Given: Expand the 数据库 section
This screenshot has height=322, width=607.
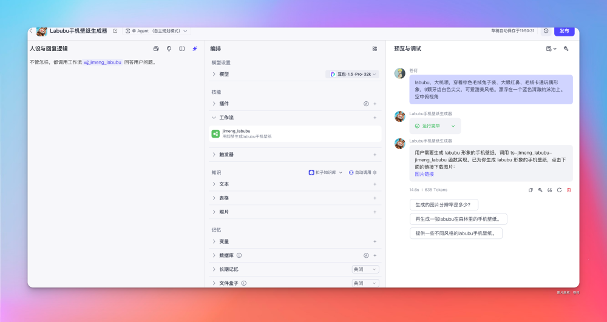Looking at the screenshot, I should 214,255.
